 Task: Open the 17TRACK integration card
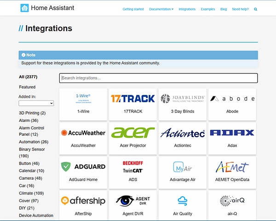click(133, 105)
